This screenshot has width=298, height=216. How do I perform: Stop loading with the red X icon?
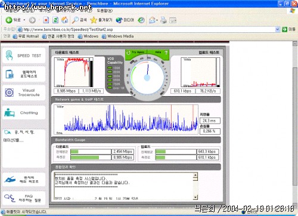point(46,20)
